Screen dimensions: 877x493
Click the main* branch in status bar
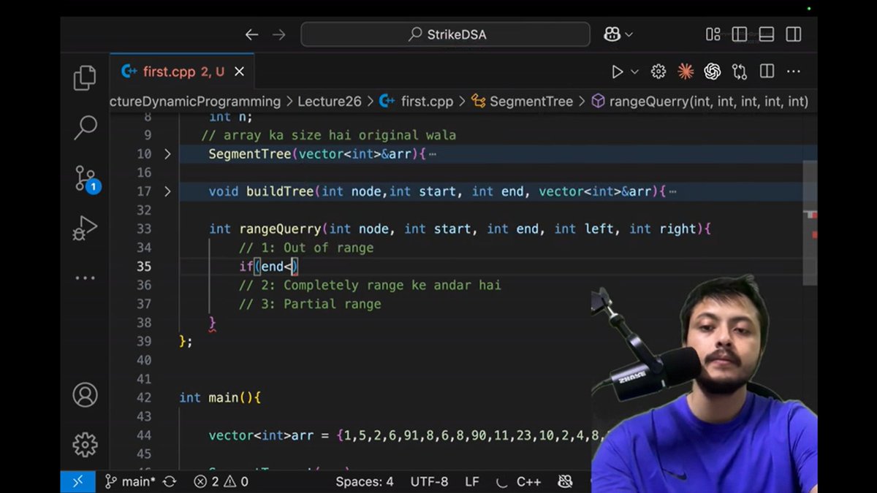pos(129,481)
